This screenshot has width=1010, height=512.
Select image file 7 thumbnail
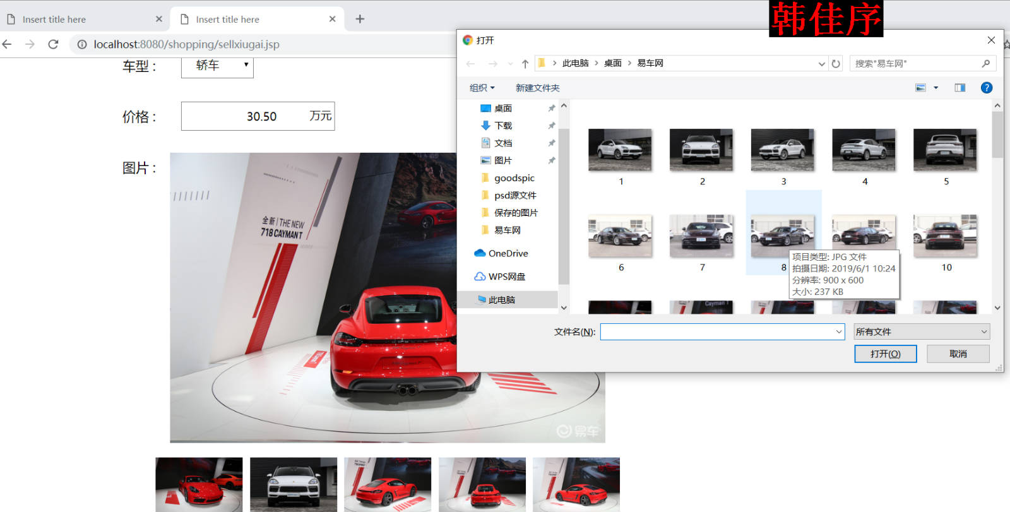tap(701, 235)
